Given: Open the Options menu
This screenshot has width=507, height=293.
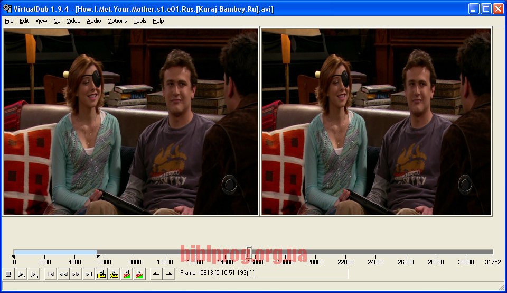Looking at the screenshot, I should (117, 21).
